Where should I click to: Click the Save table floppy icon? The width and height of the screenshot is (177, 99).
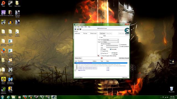80,29
